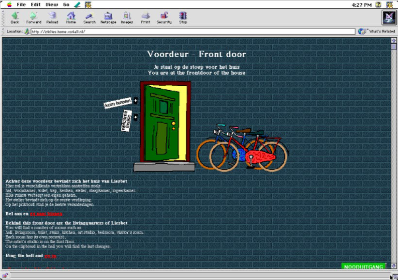
Task: Reload the current page
Action: (52, 18)
